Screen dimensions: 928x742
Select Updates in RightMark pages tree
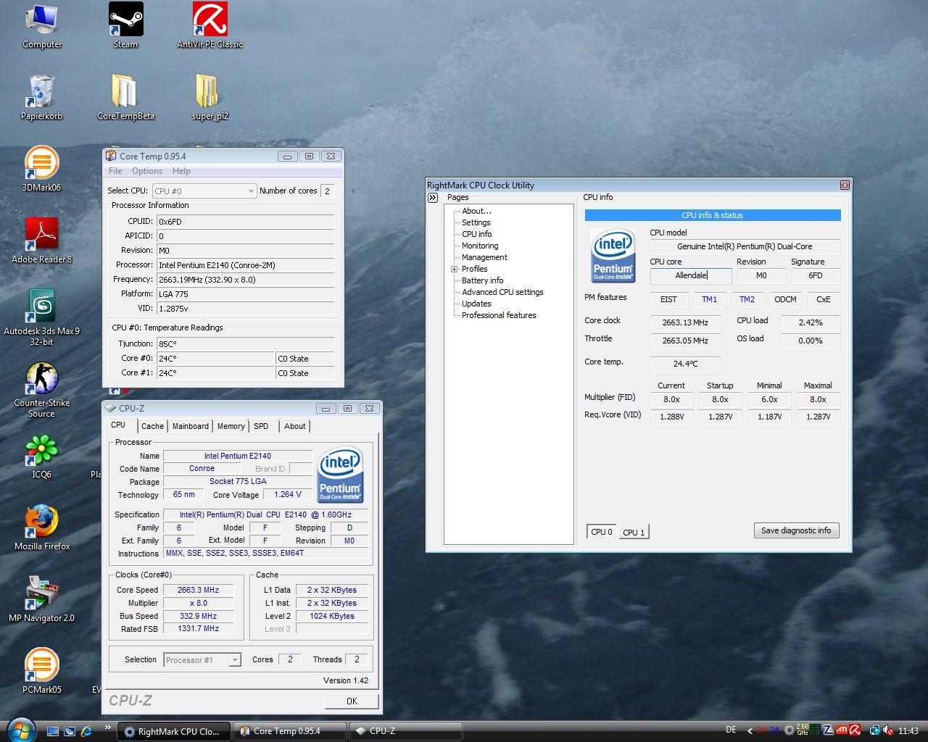click(476, 304)
